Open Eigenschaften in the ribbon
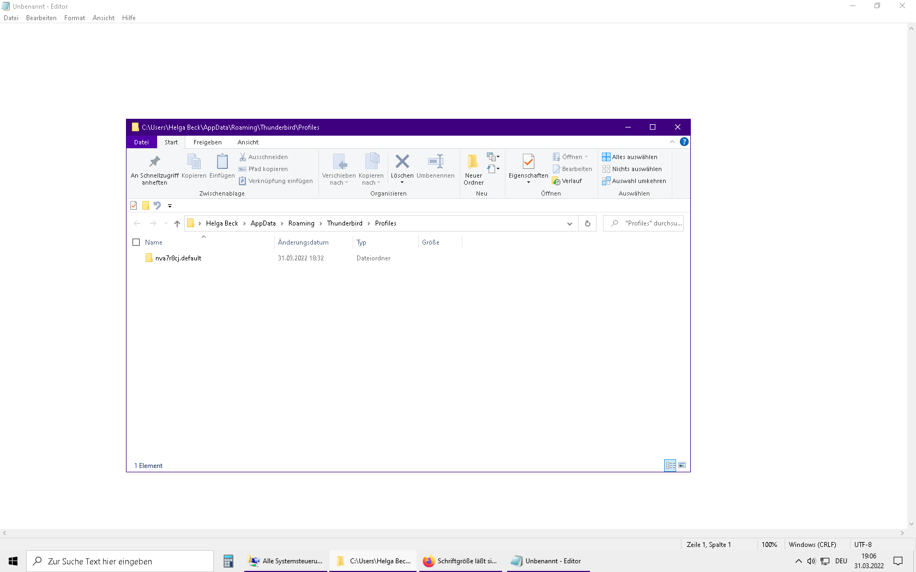Screen dimensions: 916x572 coord(528,162)
